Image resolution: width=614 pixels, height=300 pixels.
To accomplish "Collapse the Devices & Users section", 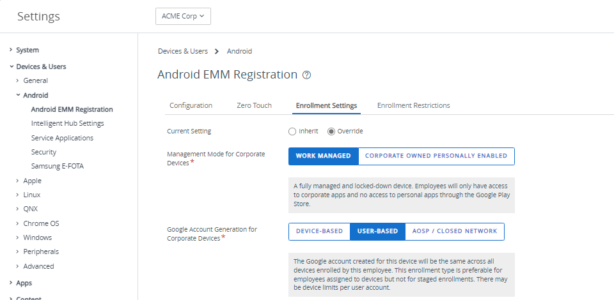I will 40,66.
